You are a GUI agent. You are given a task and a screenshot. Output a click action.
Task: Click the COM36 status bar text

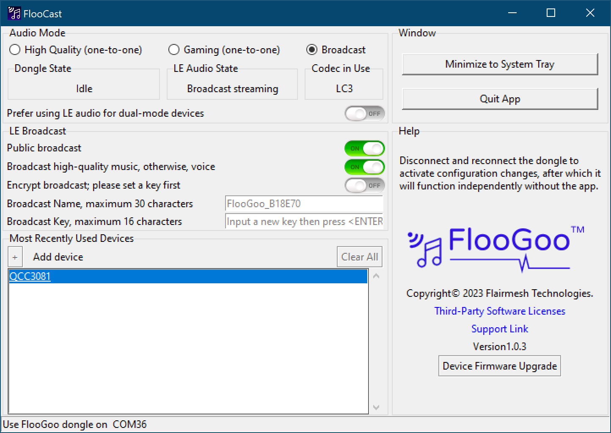pos(129,425)
